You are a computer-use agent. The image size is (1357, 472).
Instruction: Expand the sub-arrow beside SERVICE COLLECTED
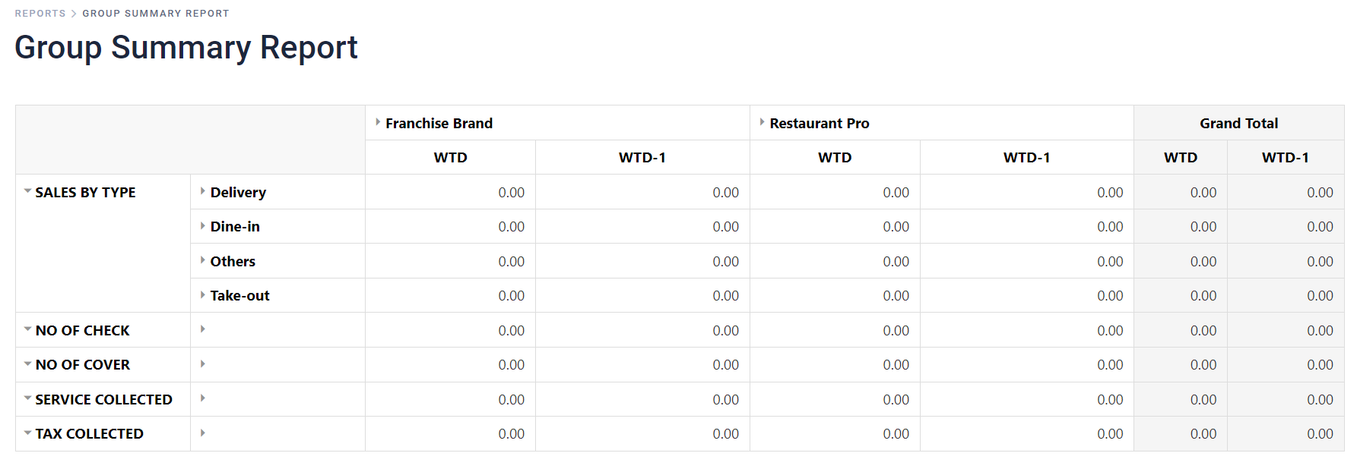[203, 398]
